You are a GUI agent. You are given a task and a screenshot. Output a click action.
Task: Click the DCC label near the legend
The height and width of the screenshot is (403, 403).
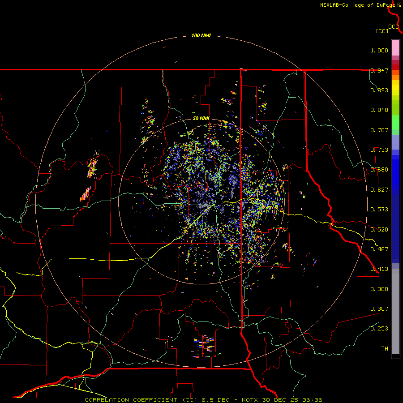393,27
